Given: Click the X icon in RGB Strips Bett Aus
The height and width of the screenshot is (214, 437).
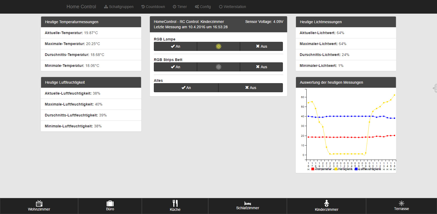Looking at the screenshot, I should (258, 67).
